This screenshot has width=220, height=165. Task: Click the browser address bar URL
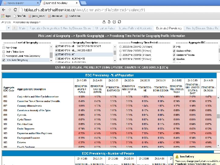(x=84, y=10)
